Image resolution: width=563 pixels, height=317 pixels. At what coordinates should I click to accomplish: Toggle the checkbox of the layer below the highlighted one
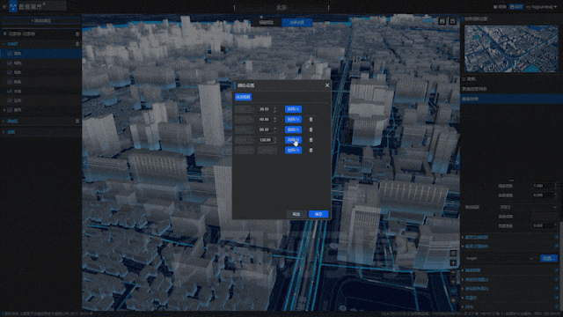click(x=10, y=63)
